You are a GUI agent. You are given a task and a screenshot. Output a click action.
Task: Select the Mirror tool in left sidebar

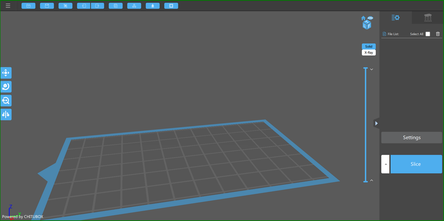pyautogui.click(x=6, y=115)
